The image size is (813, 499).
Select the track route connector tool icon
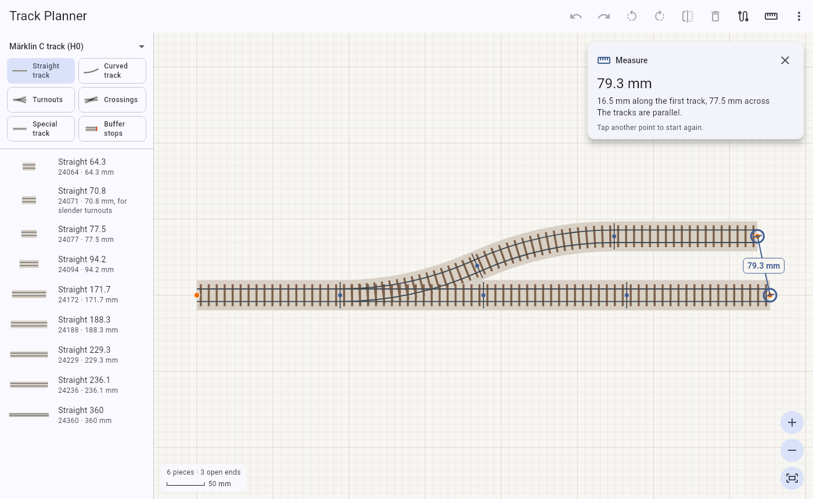click(x=743, y=16)
